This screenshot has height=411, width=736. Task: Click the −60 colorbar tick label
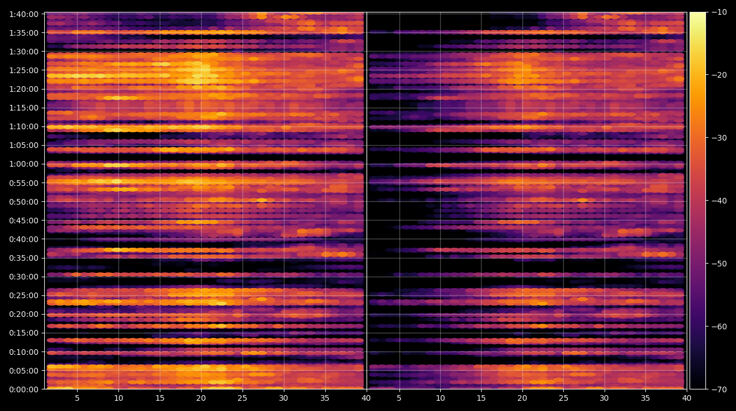tap(719, 327)
